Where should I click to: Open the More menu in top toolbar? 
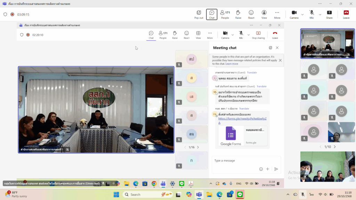[x=277, y=14]
